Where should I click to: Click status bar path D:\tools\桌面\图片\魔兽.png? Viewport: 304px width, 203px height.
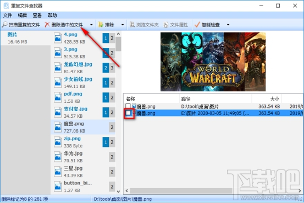(x=123, y=199)
